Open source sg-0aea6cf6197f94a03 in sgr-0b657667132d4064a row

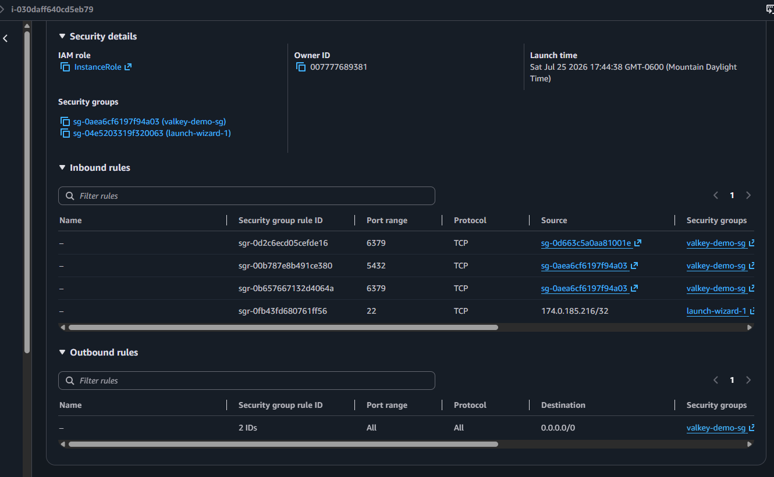584,288
